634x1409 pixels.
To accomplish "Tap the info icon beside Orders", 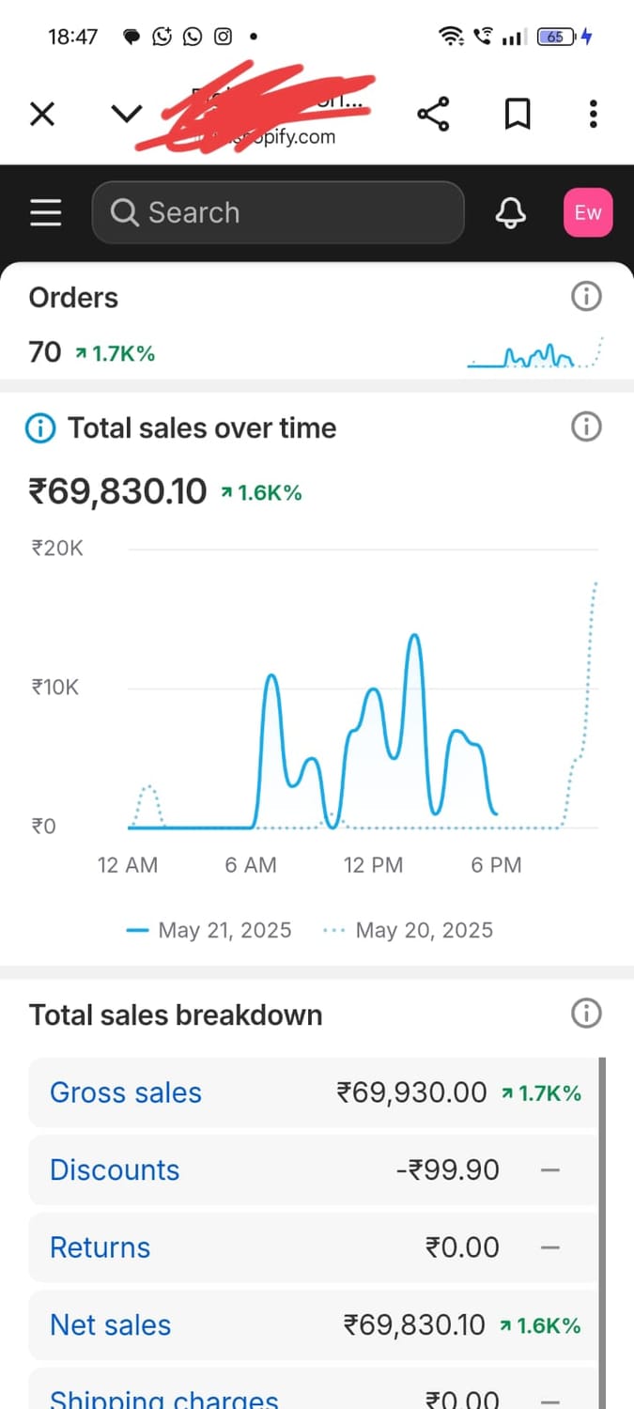I will [586, 298].
